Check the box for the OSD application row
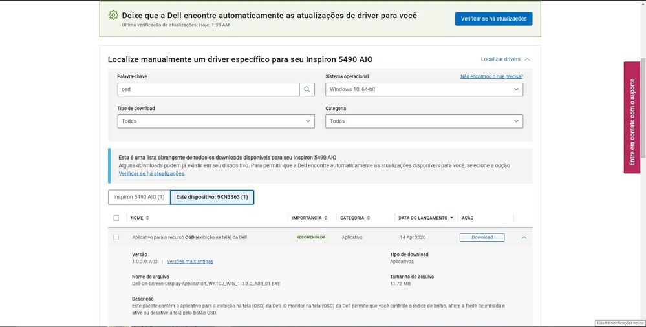The height and width of the screenshot is (327, 646). point(116,238)
